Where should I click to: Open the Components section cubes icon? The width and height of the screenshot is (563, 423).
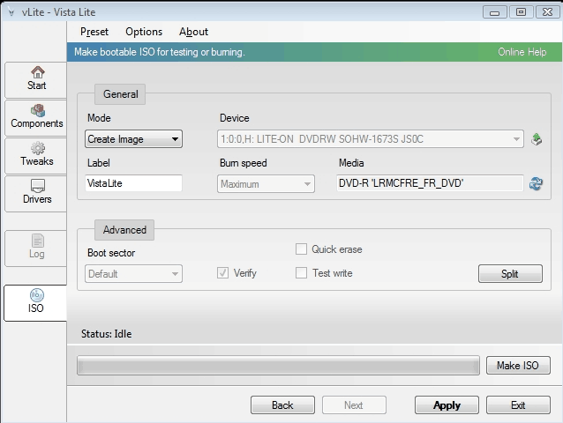coord(37,110)
